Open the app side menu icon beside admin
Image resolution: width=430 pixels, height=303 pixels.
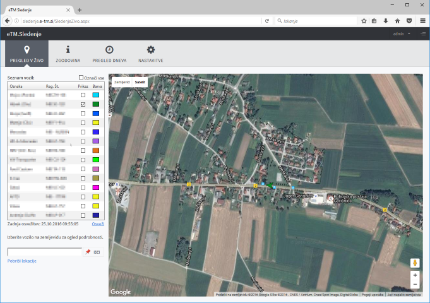[423, 33]
